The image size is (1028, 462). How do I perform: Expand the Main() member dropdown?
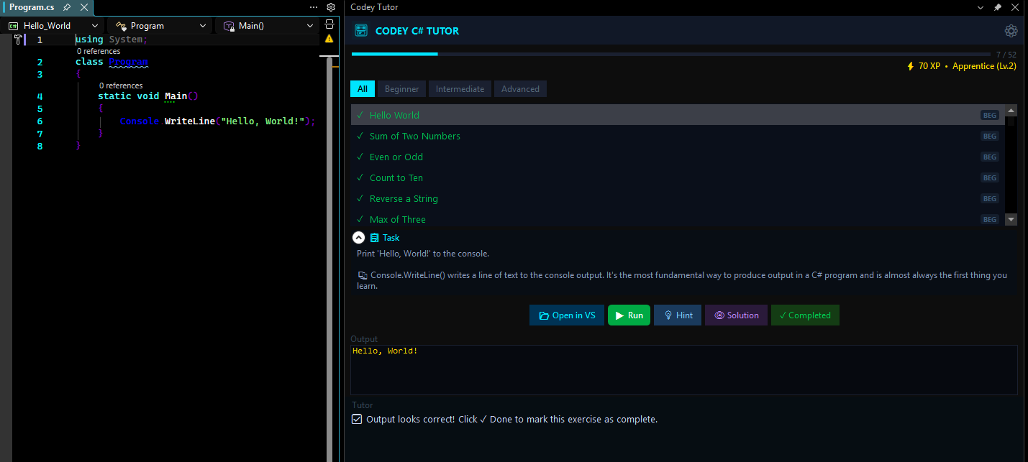click(268, 26)
